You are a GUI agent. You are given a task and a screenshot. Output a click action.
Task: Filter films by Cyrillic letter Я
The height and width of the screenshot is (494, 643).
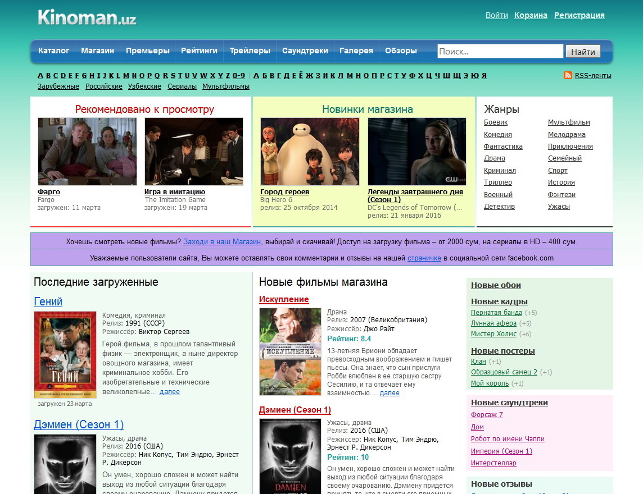coord(484,75)
